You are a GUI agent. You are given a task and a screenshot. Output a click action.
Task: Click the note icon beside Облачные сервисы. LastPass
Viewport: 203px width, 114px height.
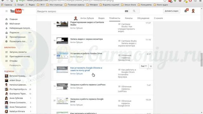tap(119, 86)
